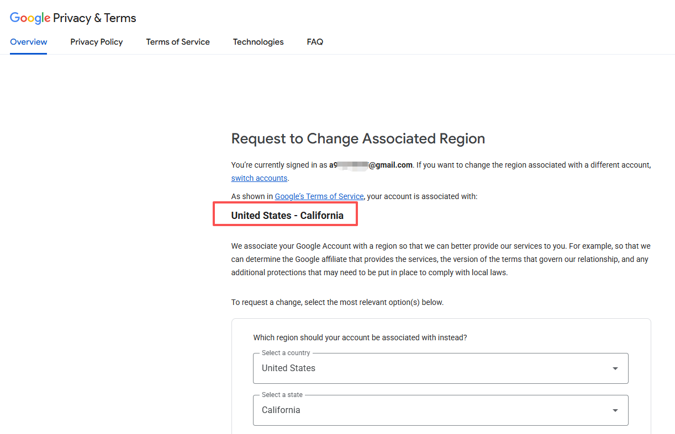Expand the Select a state dropdown
Screen dimensions: 675x434
pos(441,410)
